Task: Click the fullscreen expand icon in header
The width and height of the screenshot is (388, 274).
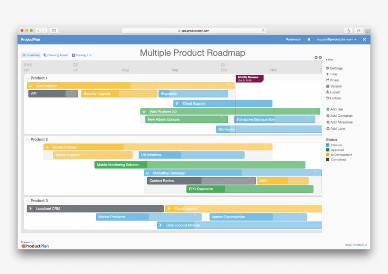Action: click(x=364, y=40)
